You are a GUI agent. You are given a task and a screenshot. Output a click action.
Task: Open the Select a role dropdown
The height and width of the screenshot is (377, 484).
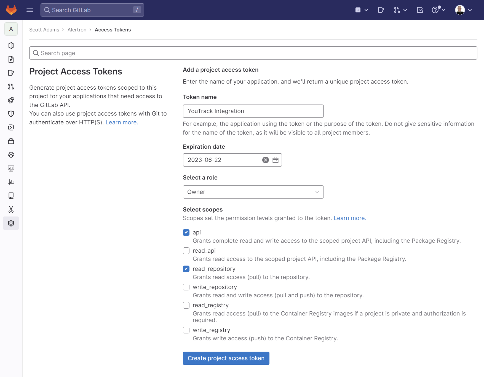coord(253,192)
